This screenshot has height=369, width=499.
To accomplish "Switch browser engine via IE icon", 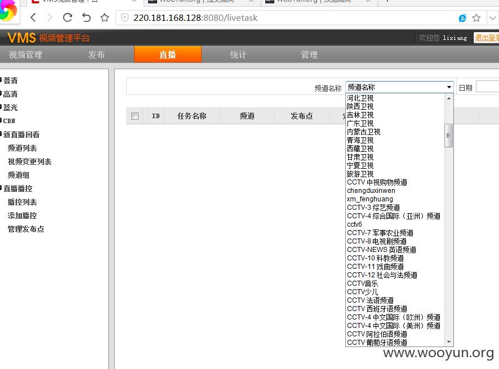I will pyautogui.click(x=462, y=18).
